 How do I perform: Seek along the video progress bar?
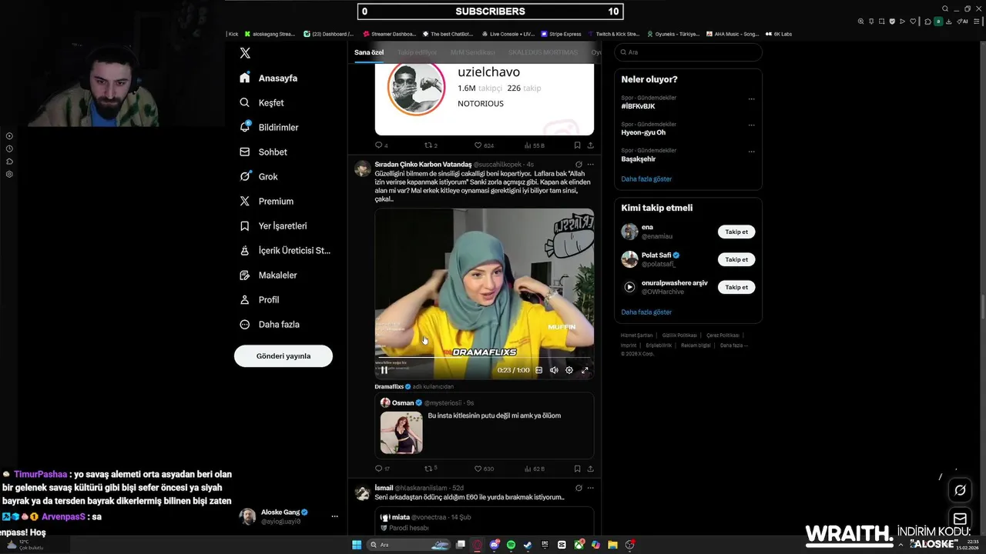[x=484, y=358]
